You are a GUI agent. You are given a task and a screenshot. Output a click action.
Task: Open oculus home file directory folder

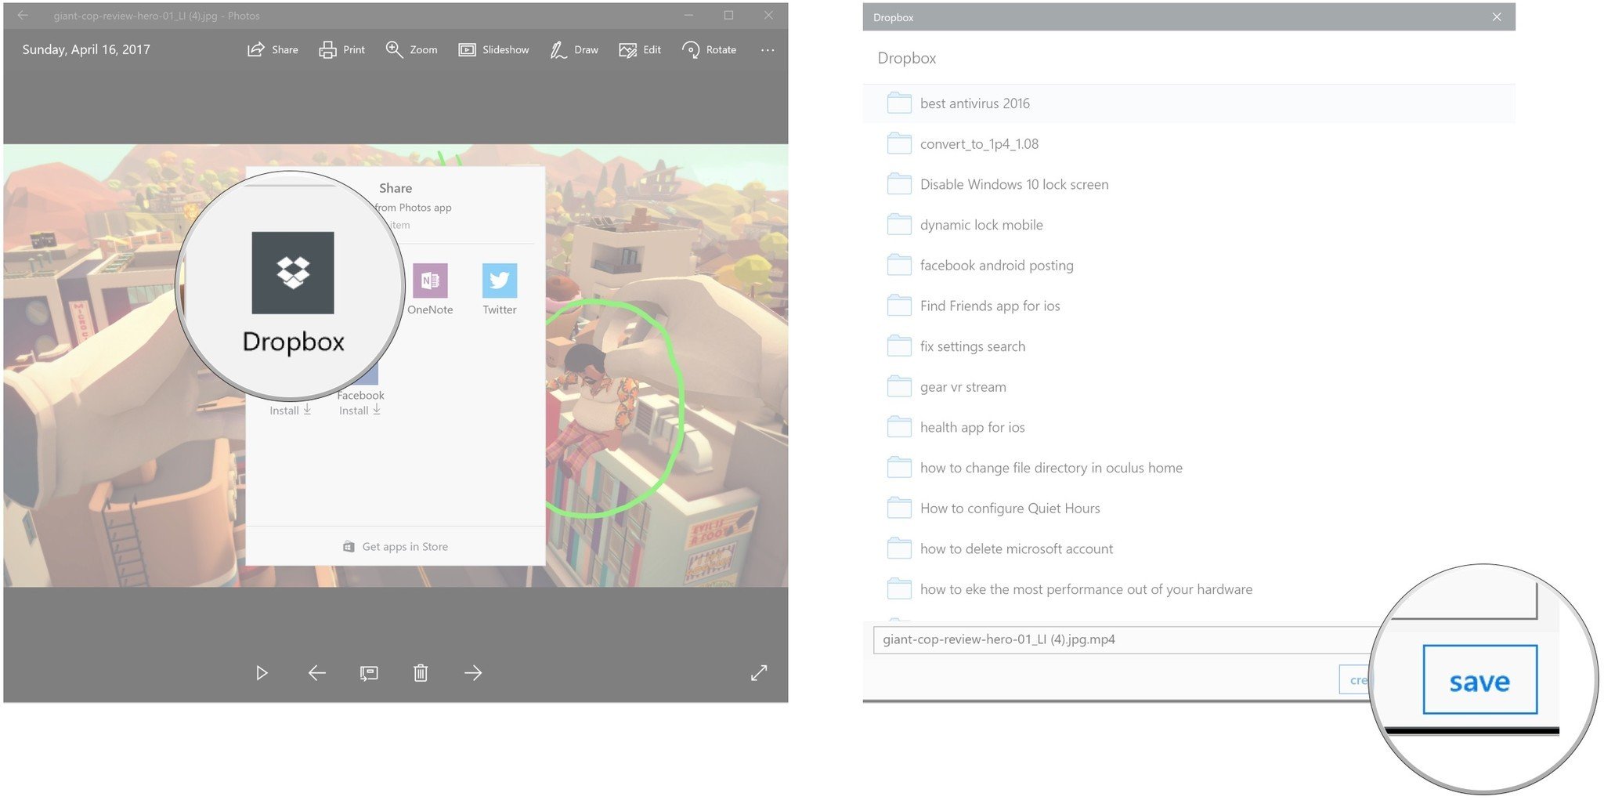(x=1189, y=468)
